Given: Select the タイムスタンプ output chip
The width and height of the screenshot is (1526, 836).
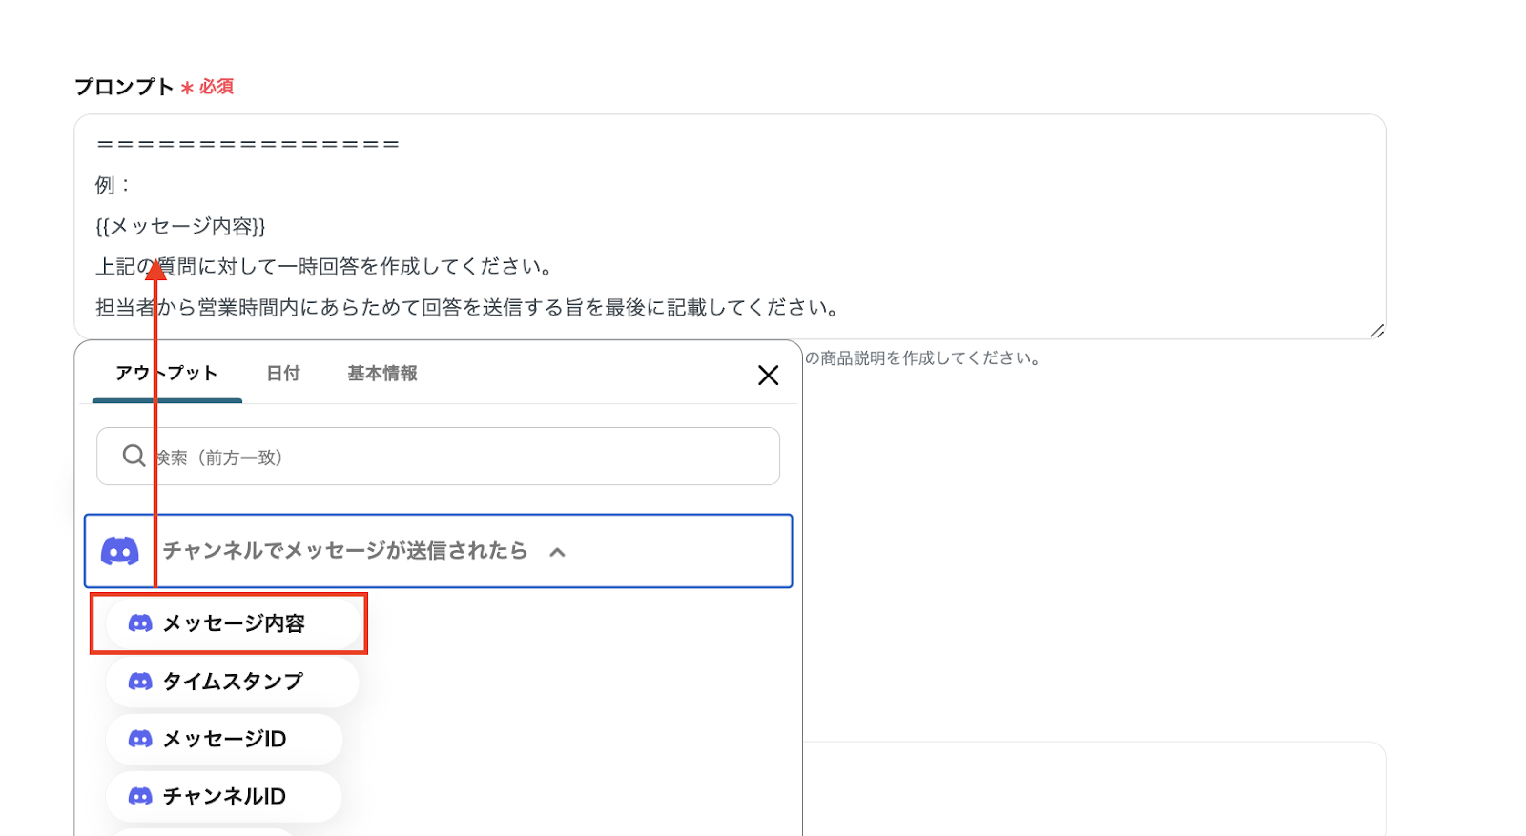Looking at the screenshot, I should 233,682.
